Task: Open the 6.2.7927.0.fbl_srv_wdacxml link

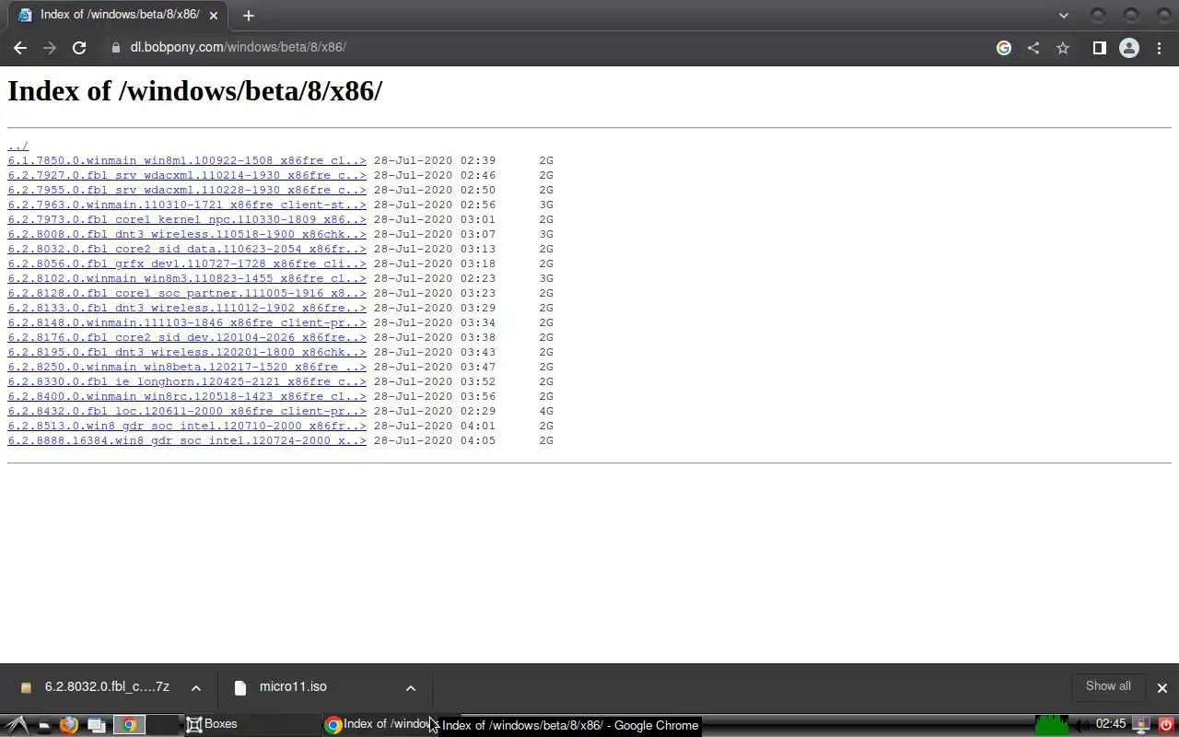Action: [x=187, y=175]
